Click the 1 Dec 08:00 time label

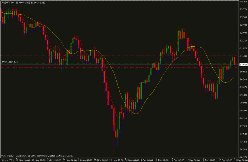147,160
